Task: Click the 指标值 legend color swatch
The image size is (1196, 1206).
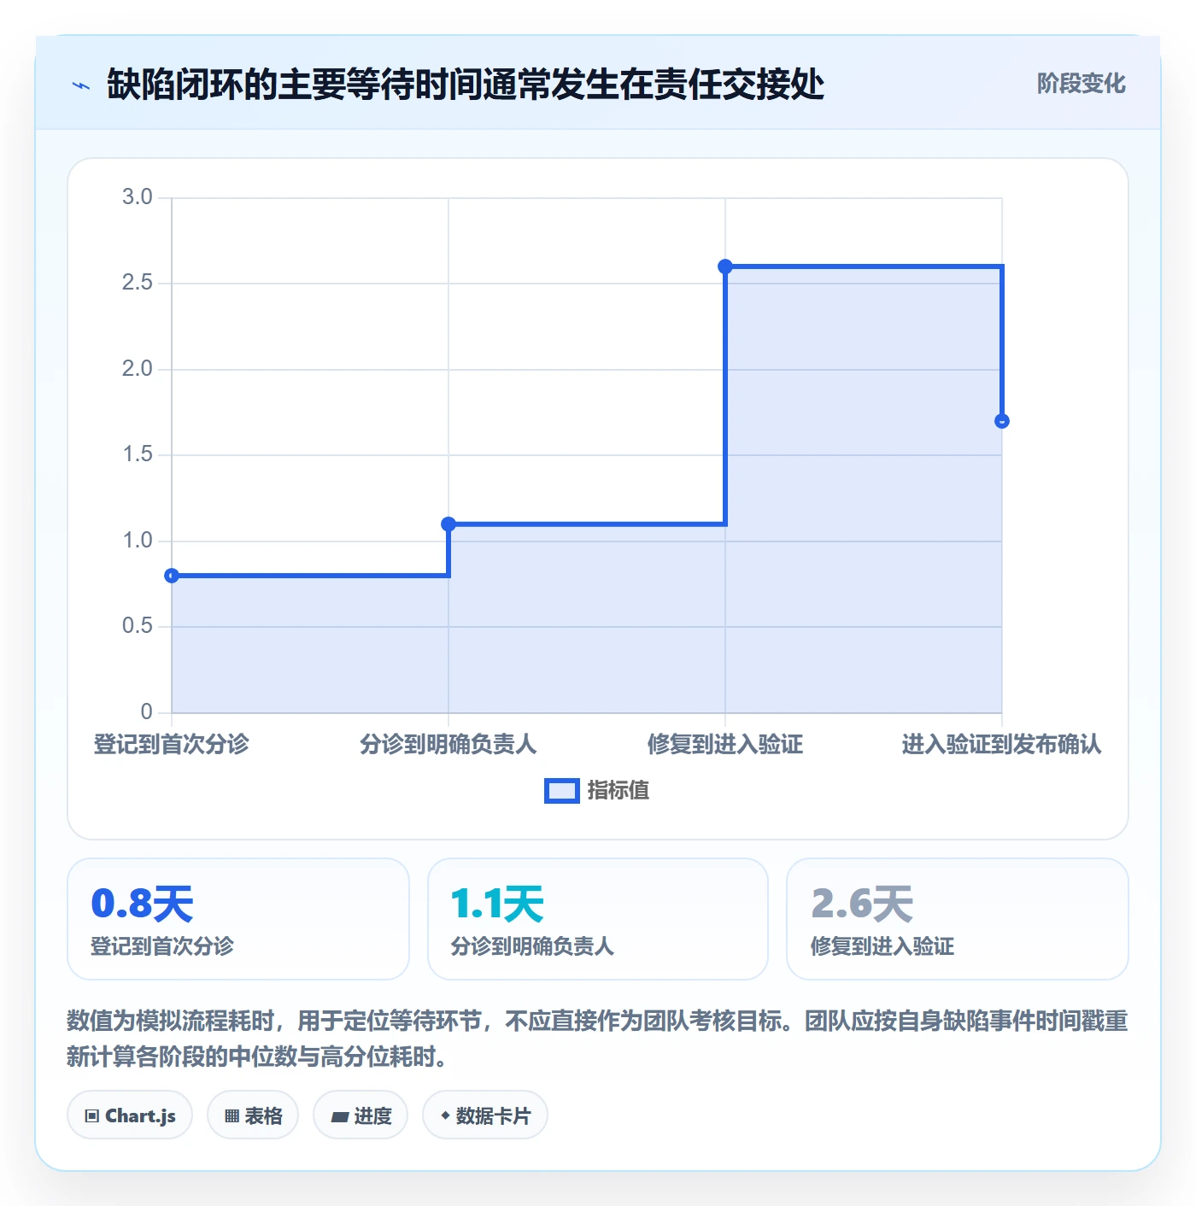Action: [x=562, y=791]
